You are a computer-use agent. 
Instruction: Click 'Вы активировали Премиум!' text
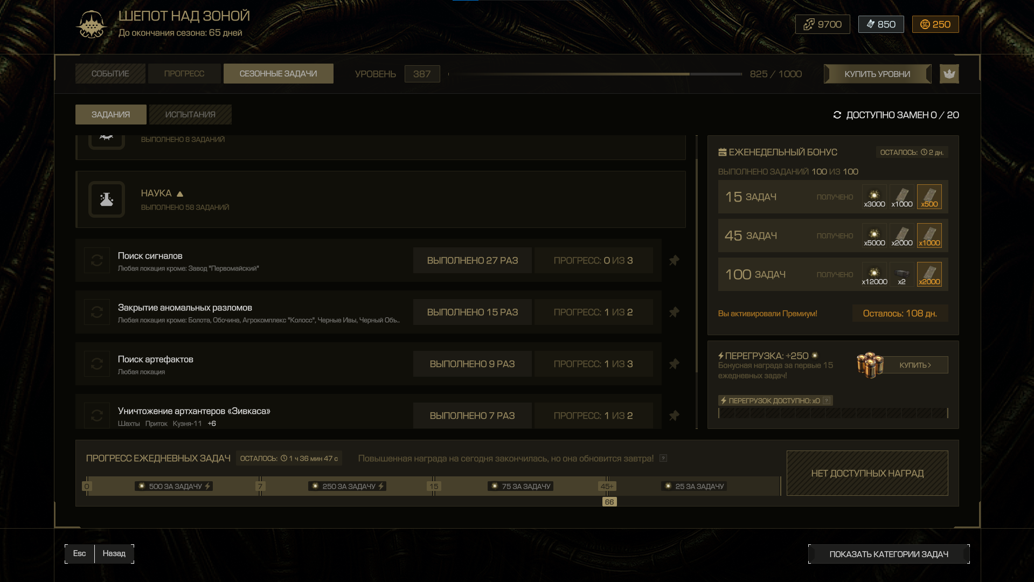pos(767,314)
